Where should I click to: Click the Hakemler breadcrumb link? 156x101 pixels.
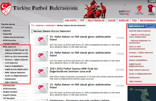50,25
